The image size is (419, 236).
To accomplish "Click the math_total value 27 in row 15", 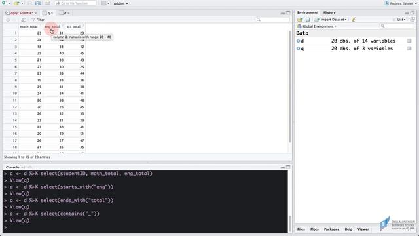I will click(x=39, y=127).
